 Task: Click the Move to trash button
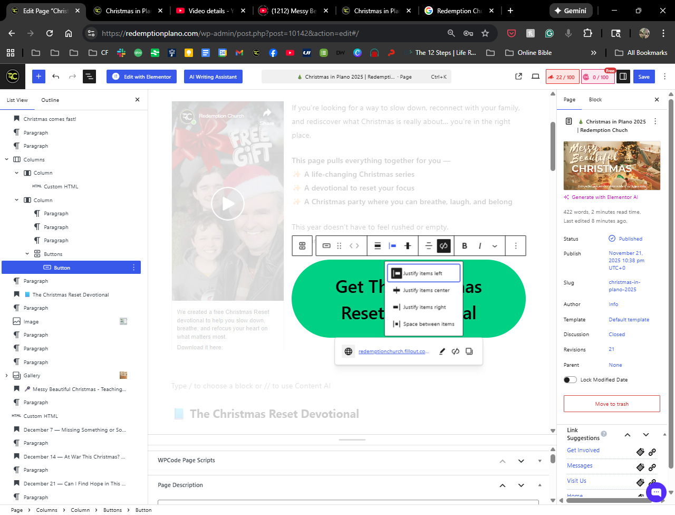[612, 404]
